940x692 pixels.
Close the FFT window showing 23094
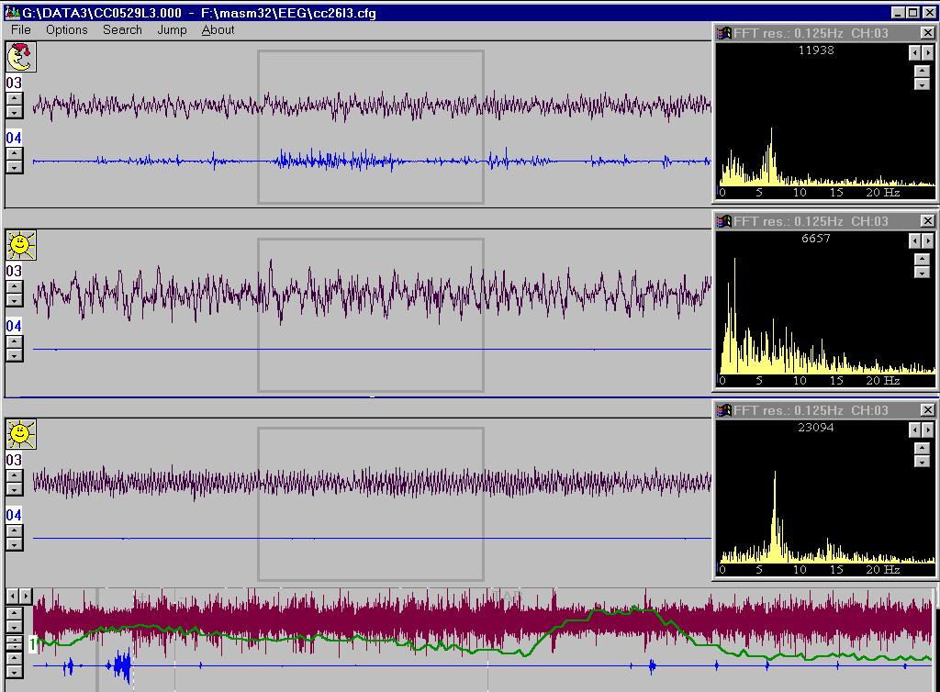[x=927, y=410]
